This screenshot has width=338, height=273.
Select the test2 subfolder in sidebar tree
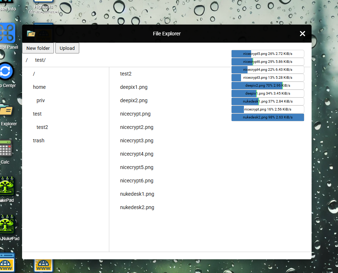(42, 127)
